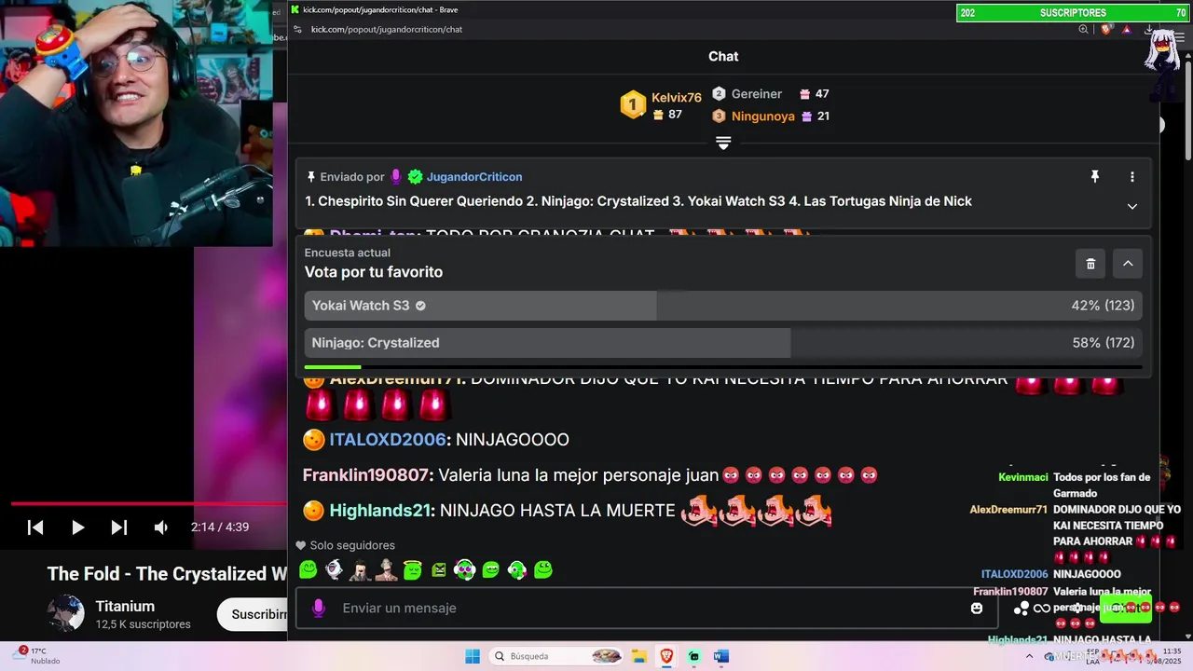Viewport: 1193px width, 671px height.
Task: Mute the video volume speaker
Action: pos(161,527)
